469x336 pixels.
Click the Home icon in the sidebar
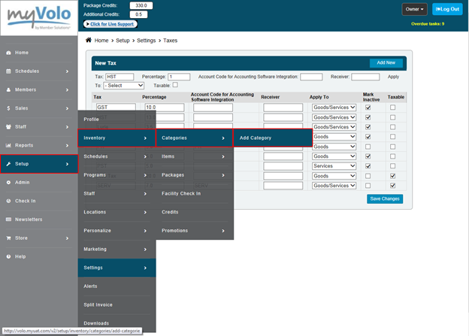pyautogui.click(x=8, y=53)
